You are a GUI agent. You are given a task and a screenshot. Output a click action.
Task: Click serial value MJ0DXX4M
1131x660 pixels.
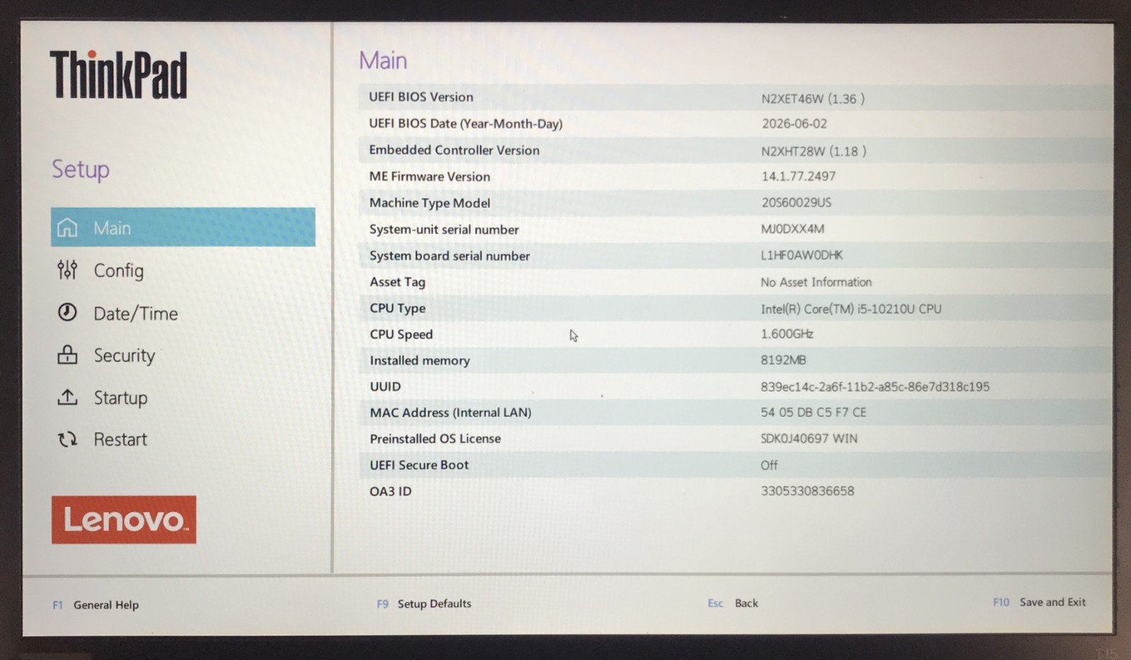(792, 229)
